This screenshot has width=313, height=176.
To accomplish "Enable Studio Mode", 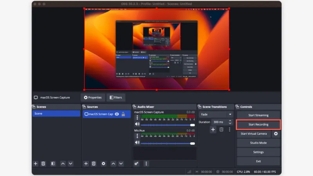I will click(x=258, y=143).
